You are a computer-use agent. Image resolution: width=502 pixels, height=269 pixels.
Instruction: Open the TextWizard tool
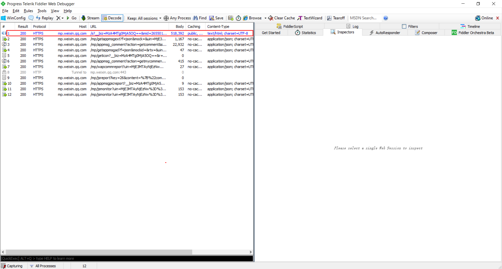point(310,18)
